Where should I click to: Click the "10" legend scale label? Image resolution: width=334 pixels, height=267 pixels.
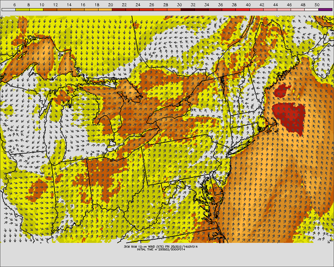point(42,5)
